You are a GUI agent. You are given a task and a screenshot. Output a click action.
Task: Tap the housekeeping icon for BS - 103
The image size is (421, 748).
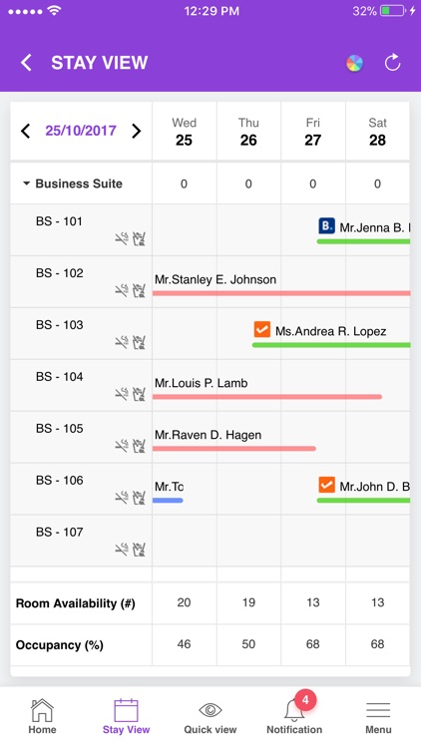(139, 341)
